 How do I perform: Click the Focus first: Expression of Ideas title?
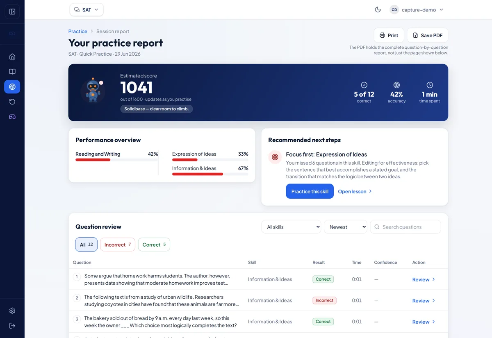(326, 154)
